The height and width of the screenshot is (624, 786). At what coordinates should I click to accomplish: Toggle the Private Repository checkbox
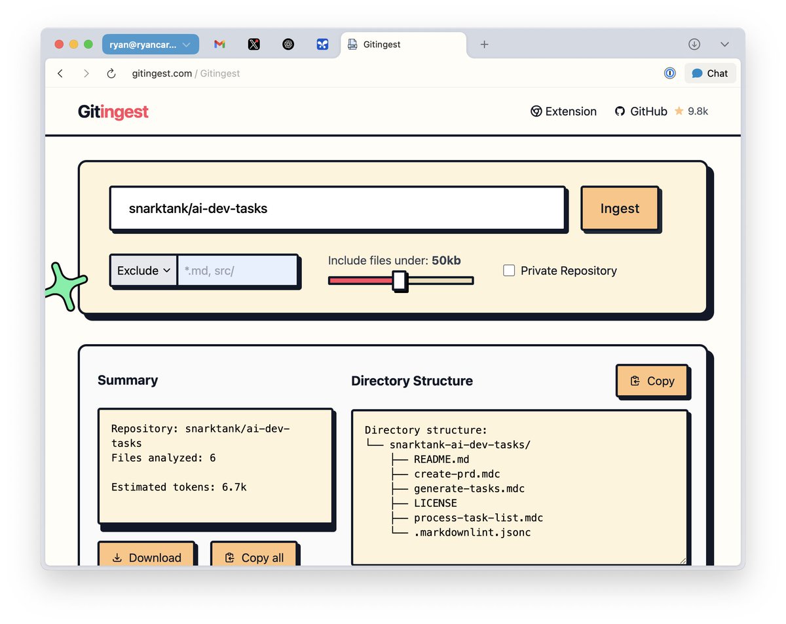[x=508, y=270]
